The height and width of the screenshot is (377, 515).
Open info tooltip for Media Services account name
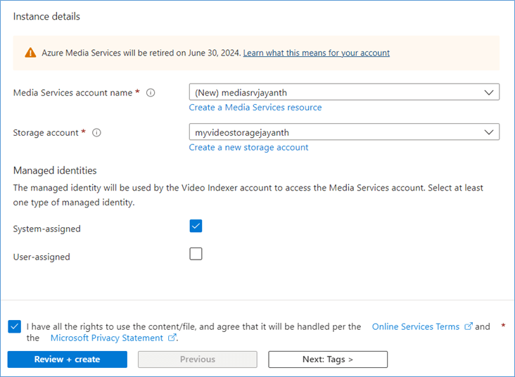[x=151, y=93]
